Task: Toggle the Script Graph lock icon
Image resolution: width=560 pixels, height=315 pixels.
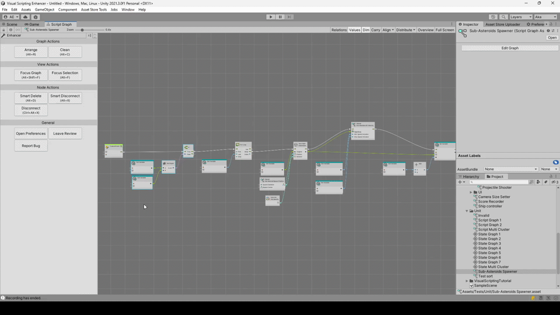Action: [x=3, y=30]
